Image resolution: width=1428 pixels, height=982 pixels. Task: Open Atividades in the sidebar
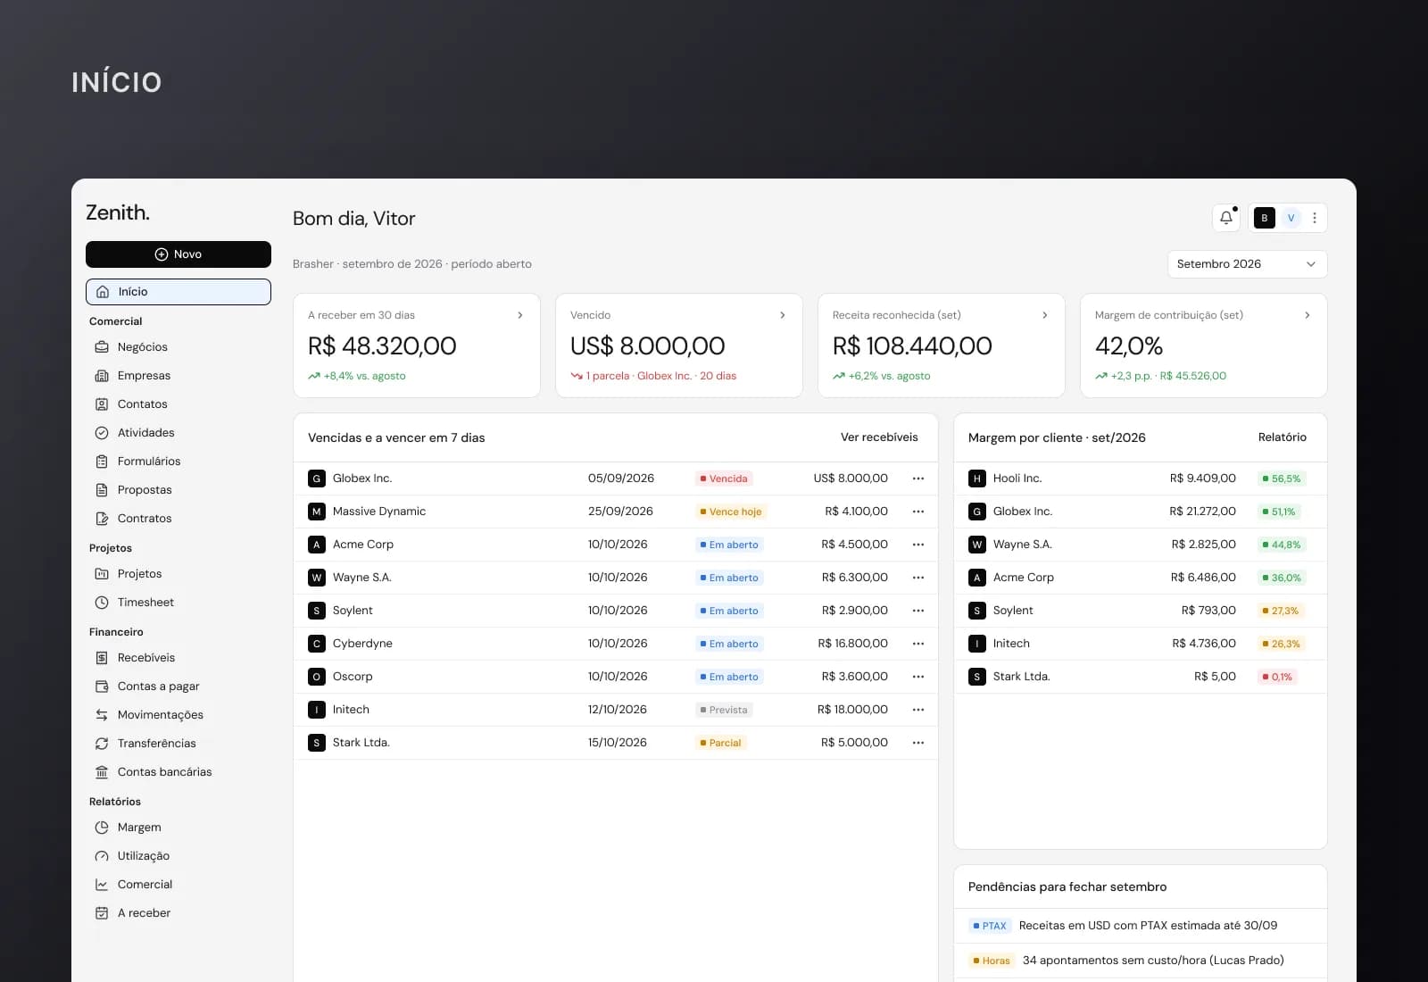coord(178,433)
